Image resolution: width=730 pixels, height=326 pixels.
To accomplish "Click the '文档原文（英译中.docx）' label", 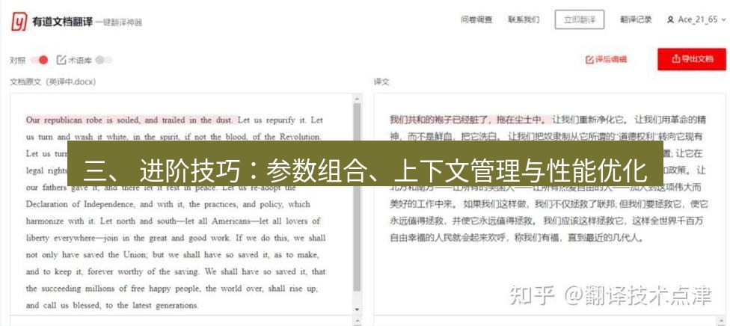I will (x=53, y=82).
